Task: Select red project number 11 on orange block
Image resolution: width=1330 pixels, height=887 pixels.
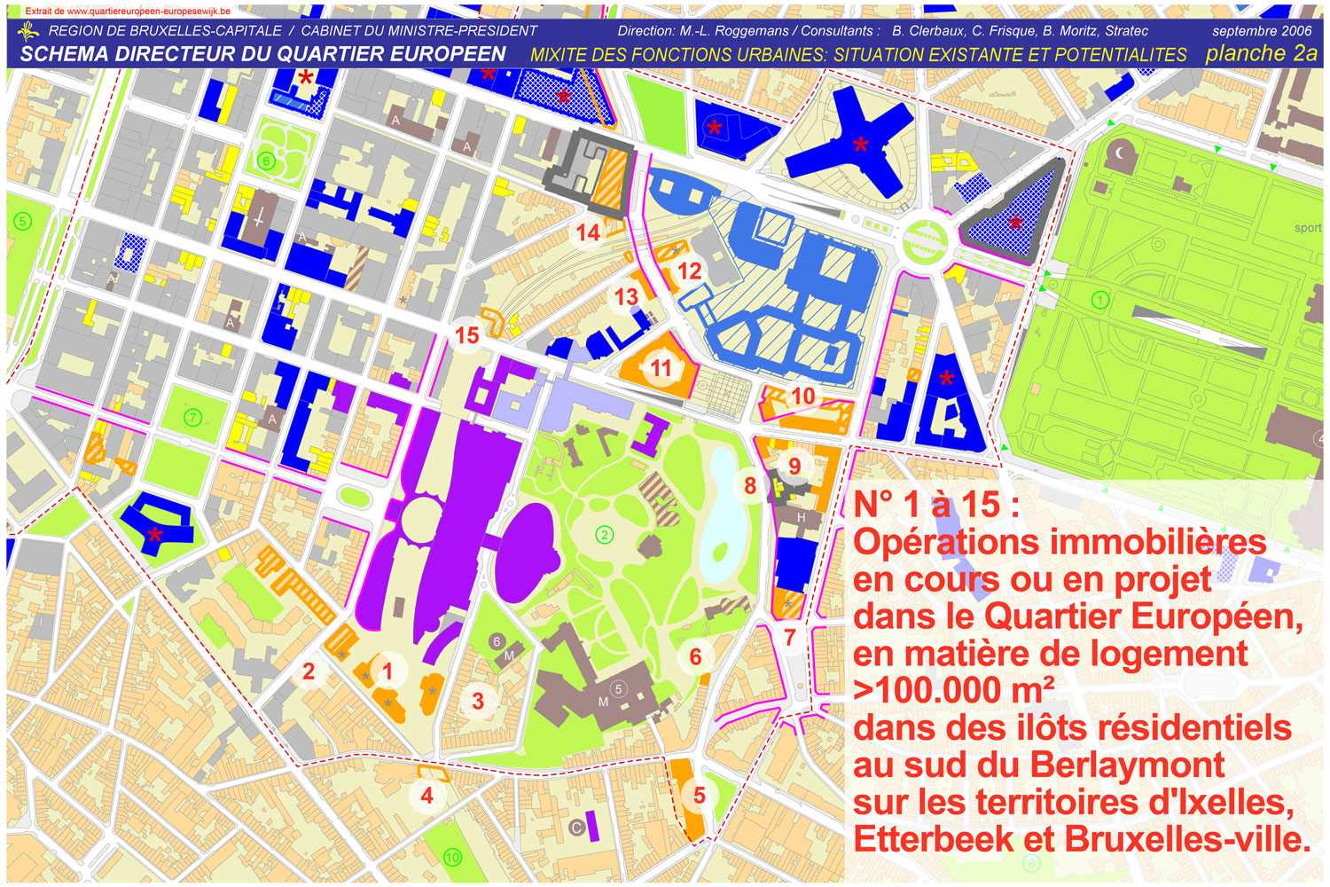Action: [x=661, y=367]
